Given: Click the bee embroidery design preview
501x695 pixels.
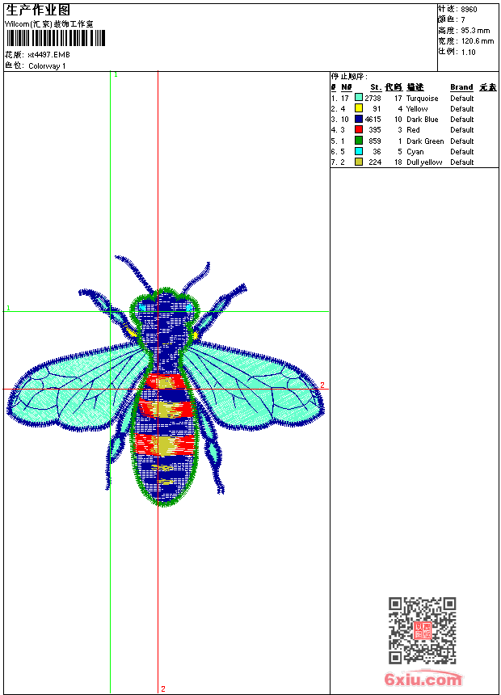Looking at the screenshot, I should coord(165,388).
